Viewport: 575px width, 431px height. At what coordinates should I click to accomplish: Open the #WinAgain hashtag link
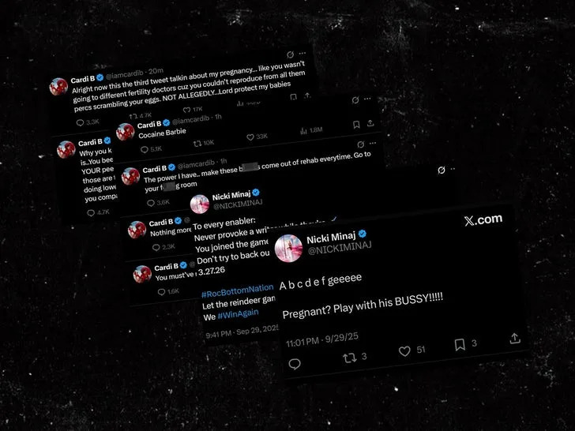[238, 314]
